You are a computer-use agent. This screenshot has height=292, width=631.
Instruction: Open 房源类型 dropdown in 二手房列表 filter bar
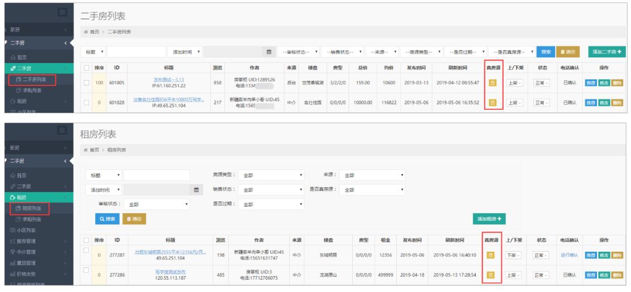(421, 52)
